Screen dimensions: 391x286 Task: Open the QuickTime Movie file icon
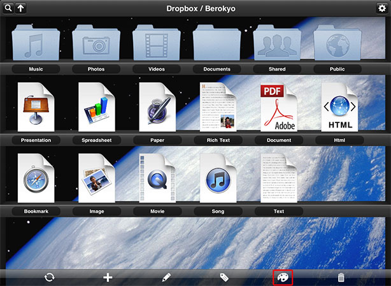click(x=157, y=178)
